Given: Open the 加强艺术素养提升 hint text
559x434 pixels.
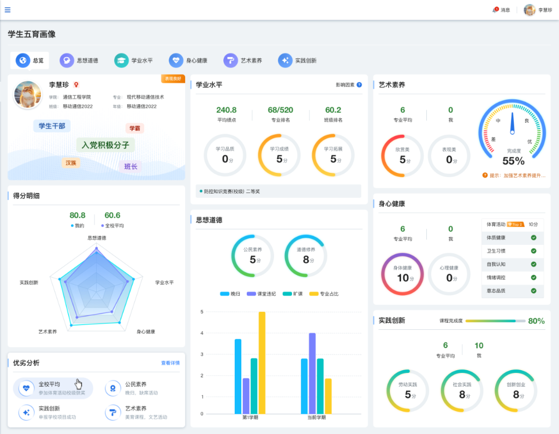Looking at the screenshot, I should pyautogui.click(x=525, y=176).
